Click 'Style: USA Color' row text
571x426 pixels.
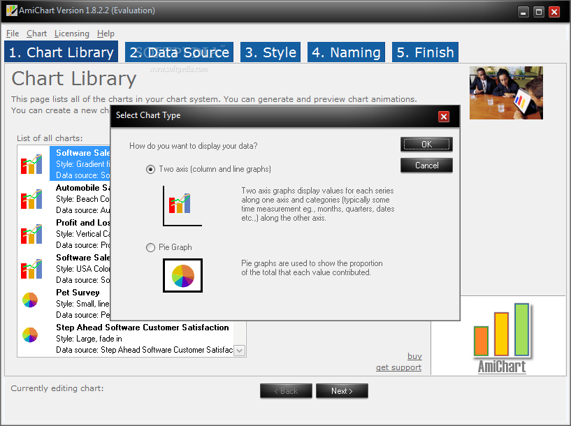tap(82, 269)
